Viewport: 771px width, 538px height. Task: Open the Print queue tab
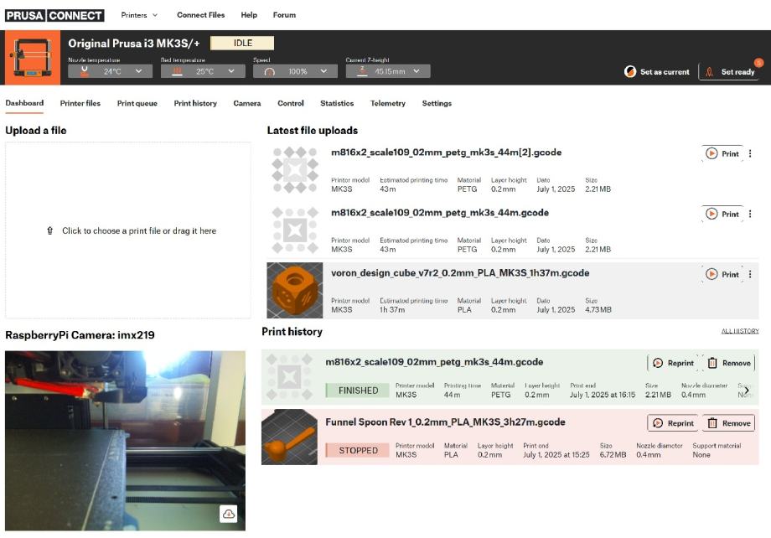coord(137,103)
